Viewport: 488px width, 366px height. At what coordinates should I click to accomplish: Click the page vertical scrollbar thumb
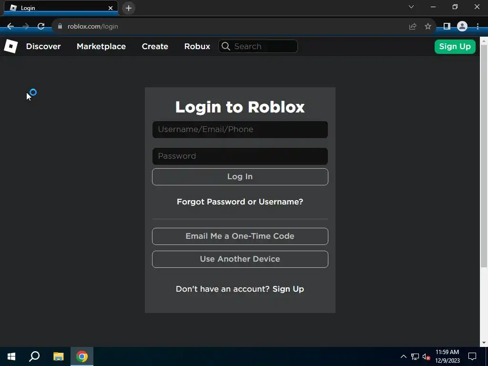[x=484, y=156]
